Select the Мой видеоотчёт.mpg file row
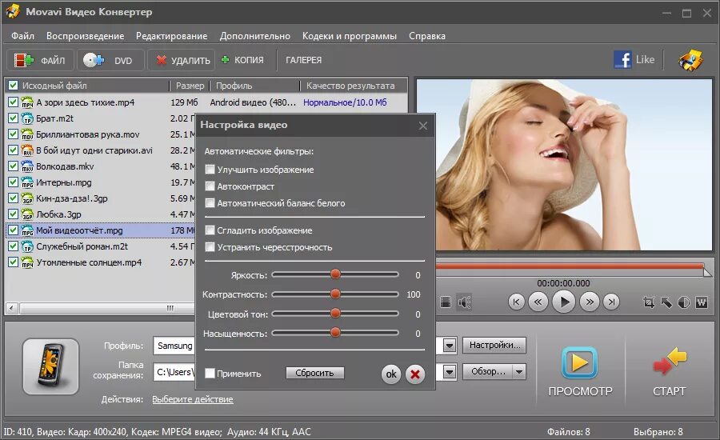 tap(101, 230)
